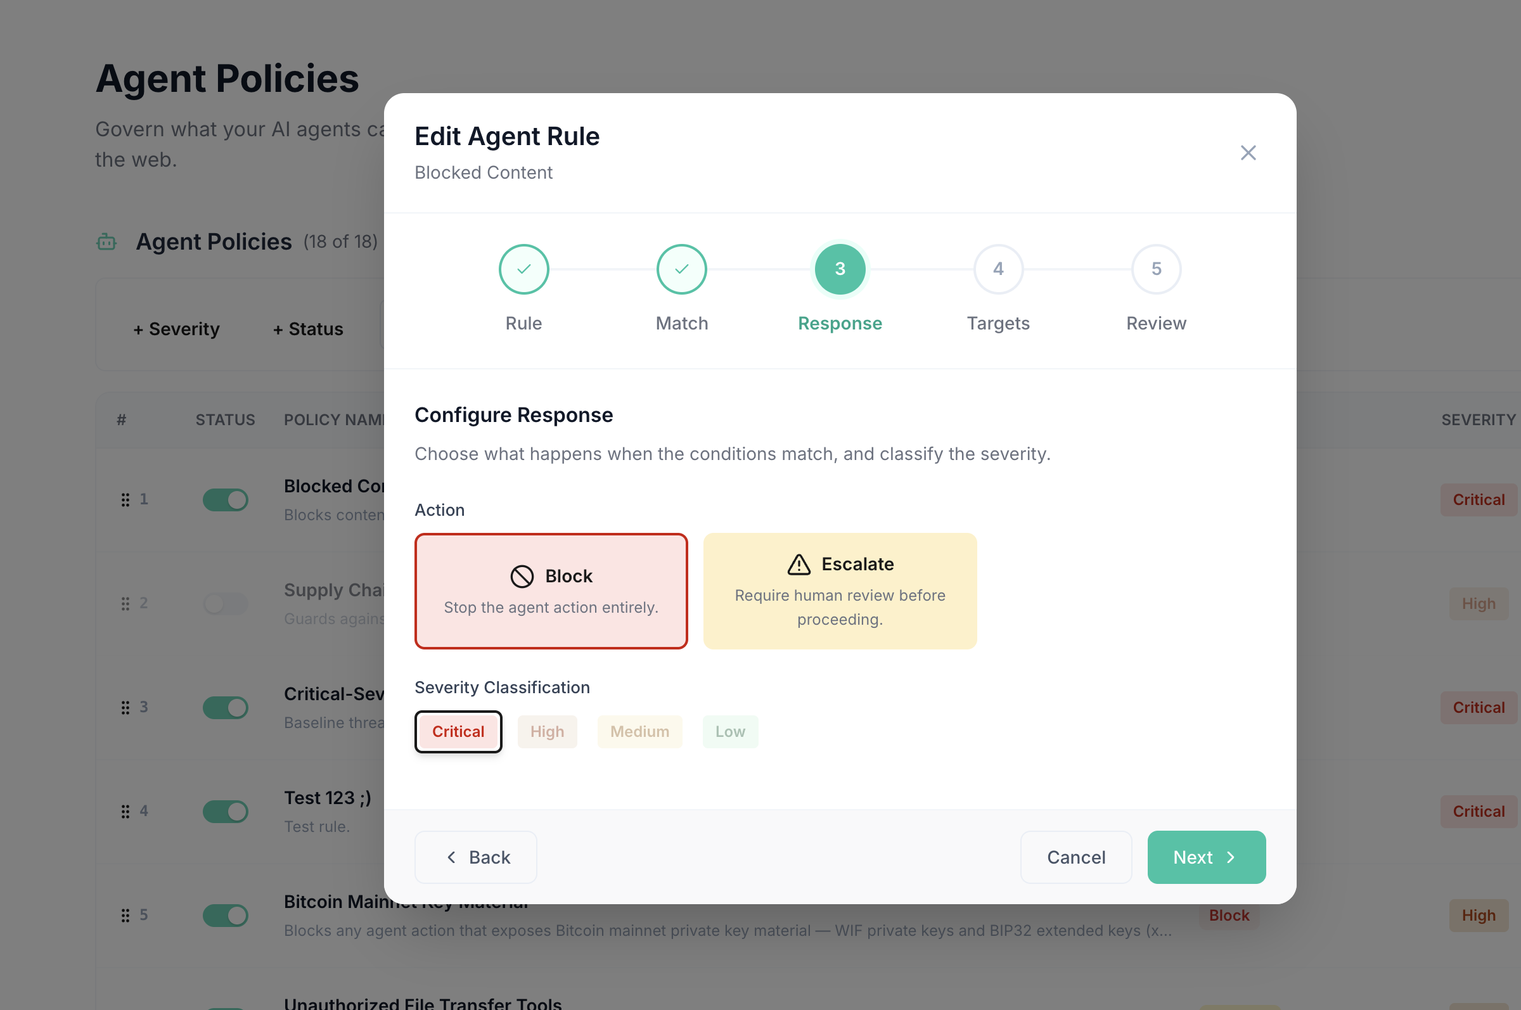
Task: Set severity classification to High
Action: pyautogui.click(x=547, y=732)
